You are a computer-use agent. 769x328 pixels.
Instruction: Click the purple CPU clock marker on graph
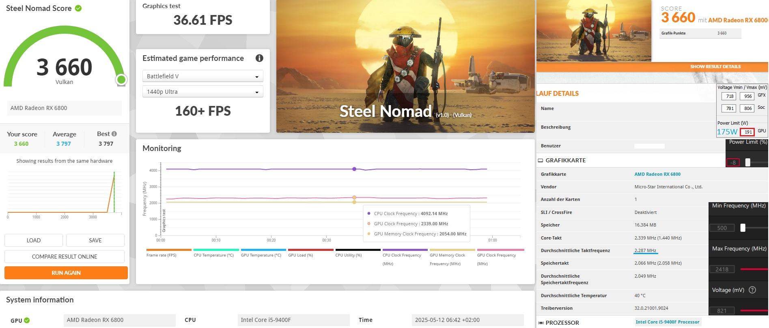pyautogui.click(x=354, y=169)
